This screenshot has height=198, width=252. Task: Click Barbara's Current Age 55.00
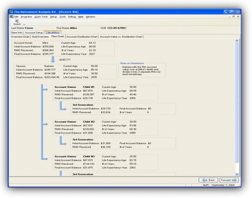(x=94, y=66)
